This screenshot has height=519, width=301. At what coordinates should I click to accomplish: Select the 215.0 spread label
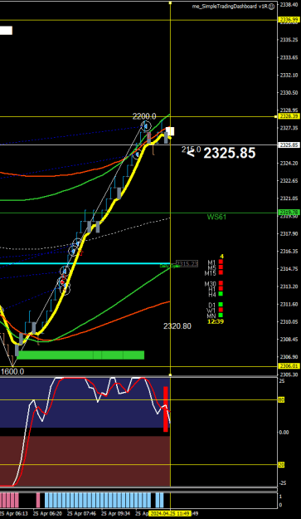(191, 149)
